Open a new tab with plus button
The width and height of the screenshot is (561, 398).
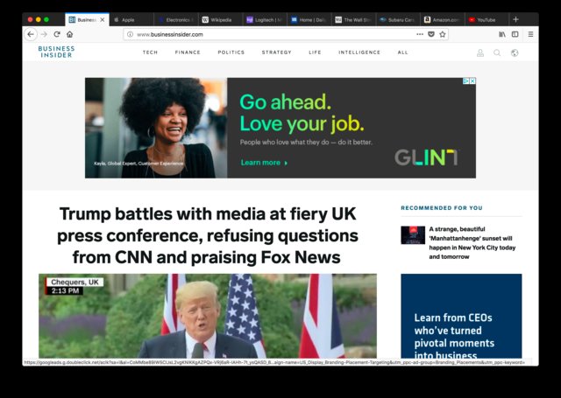click(515, 19)
